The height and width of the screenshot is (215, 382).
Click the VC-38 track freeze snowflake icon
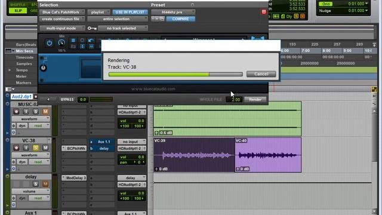14,162
